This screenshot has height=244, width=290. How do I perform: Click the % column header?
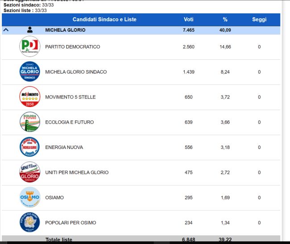pyautogui.click(x=225, y=20)
